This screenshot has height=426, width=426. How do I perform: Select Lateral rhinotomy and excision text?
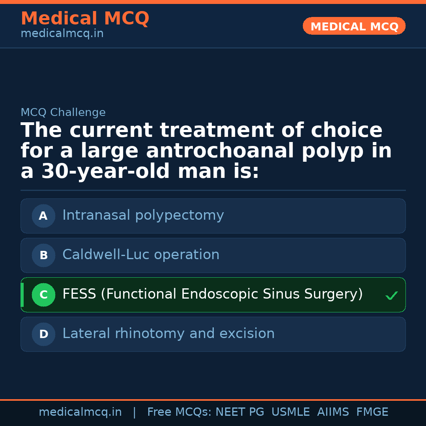click(168, 334)
